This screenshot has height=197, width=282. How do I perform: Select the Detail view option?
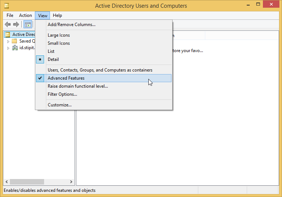coord(104,59)
